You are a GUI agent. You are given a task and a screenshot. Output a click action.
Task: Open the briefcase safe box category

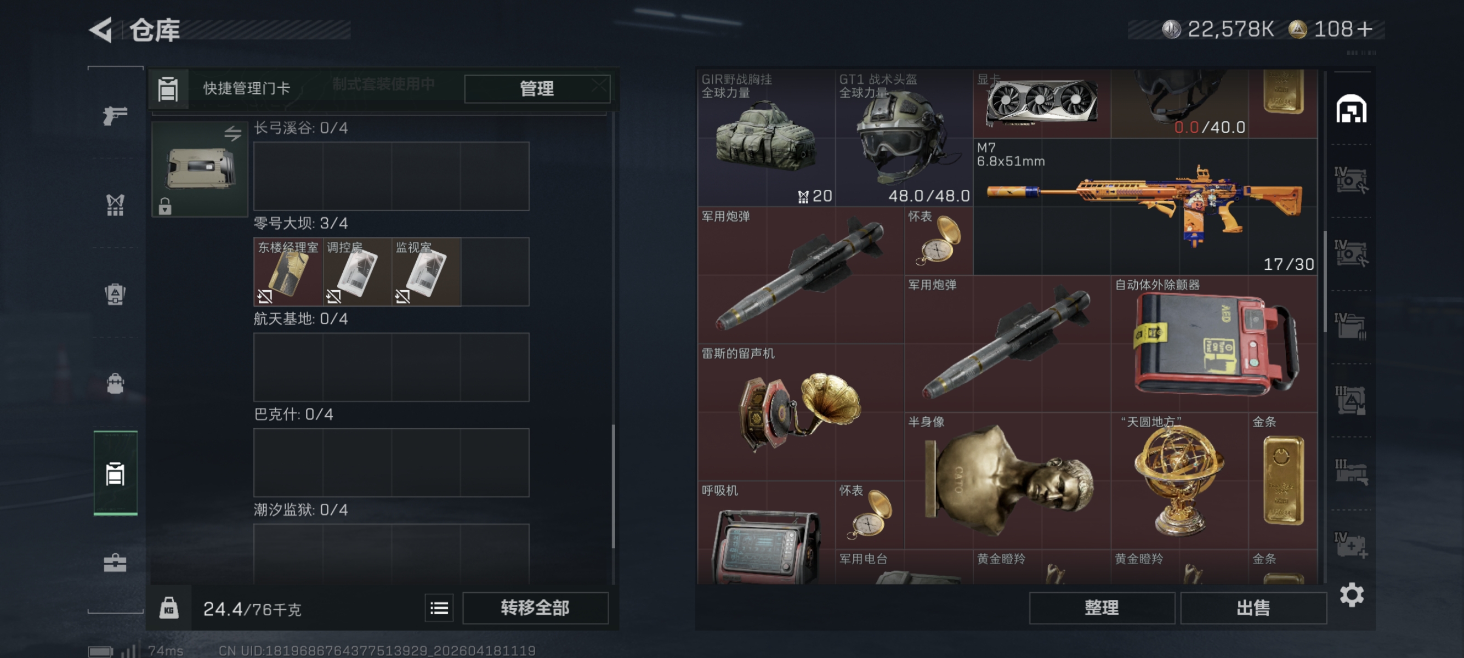click(115, 563)
